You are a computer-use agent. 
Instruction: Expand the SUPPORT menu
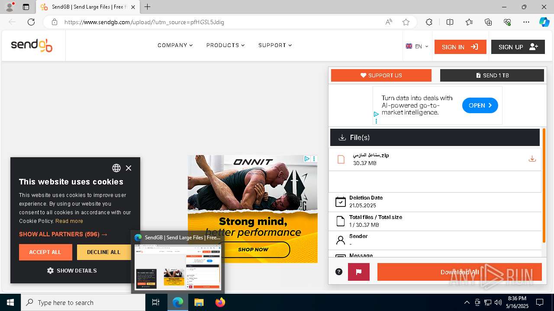coord(275,45)
